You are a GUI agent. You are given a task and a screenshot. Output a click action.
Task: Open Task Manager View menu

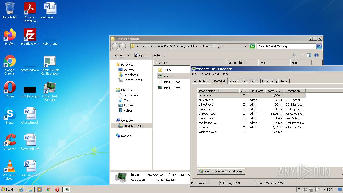[x=216, y=74]
